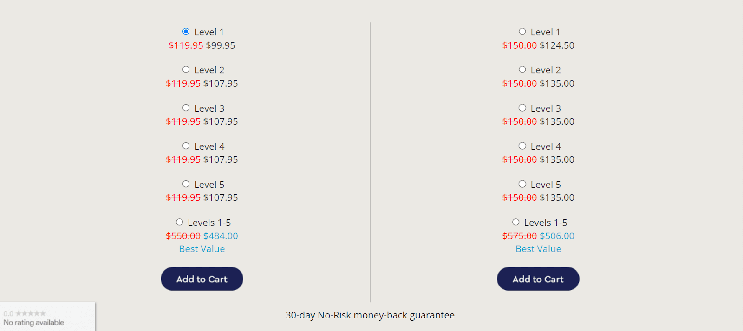The height and width of the screenshot is (331, 743).
Task: Click the $506.00 bundle price text
Action: pyautogui.click(x=557, y=236)
